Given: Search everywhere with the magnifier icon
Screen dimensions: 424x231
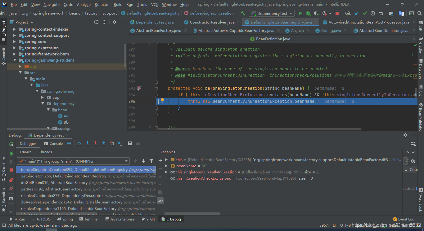Looking at the screenshot, I should point(419,13).
